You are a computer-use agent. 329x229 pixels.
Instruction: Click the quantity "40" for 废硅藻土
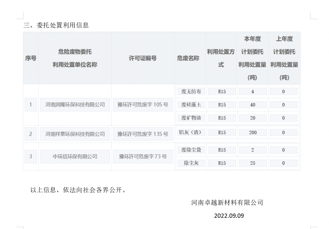(253, 105)
